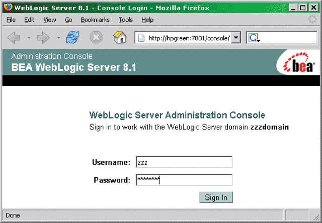The height and width of the screenshot is (223, 322).
Task: Click the Sign In button
Action: tap(216, 197)
